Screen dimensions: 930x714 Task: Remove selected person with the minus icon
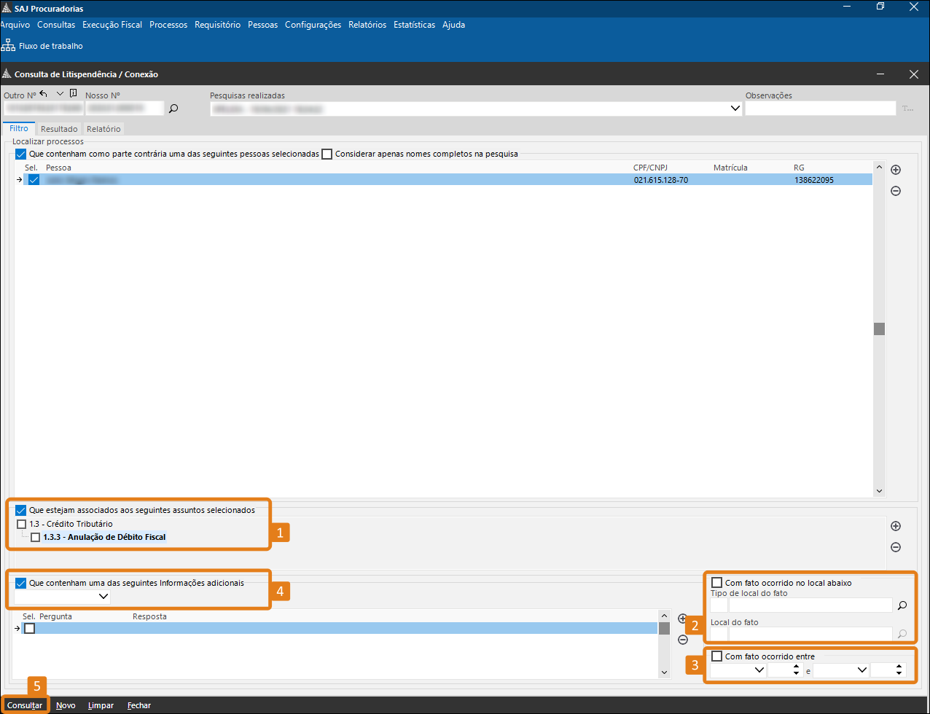[896, 191]
